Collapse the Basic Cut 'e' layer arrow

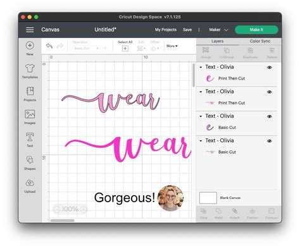(x=201, y=116)
